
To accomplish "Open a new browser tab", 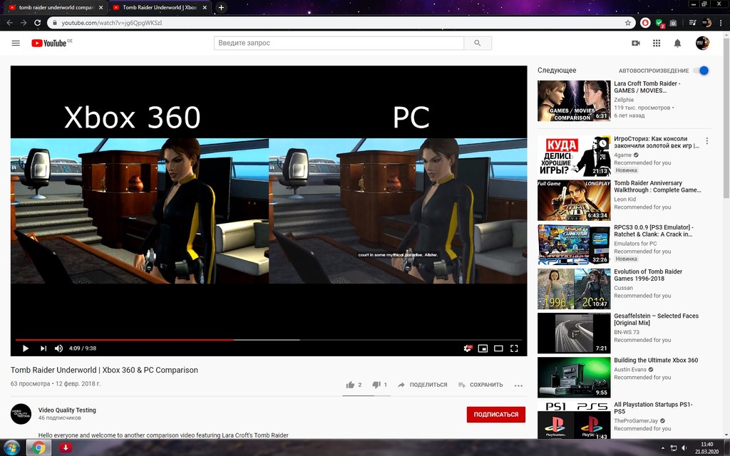I will tap(221, 7).
